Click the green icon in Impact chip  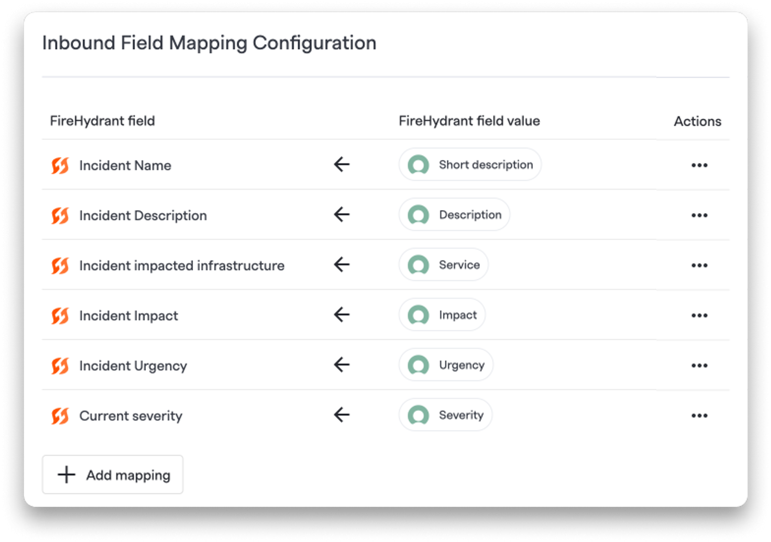418,315
